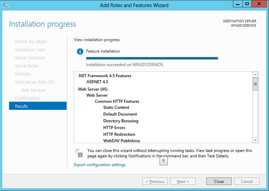
Task: Select the HTTP Redirection entry
Action: 119,134
